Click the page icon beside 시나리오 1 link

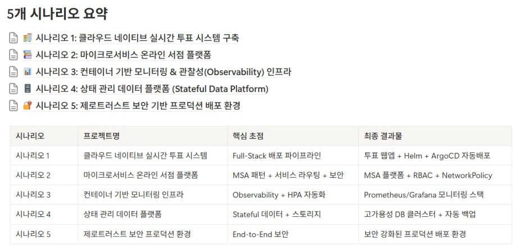(13, 38)
